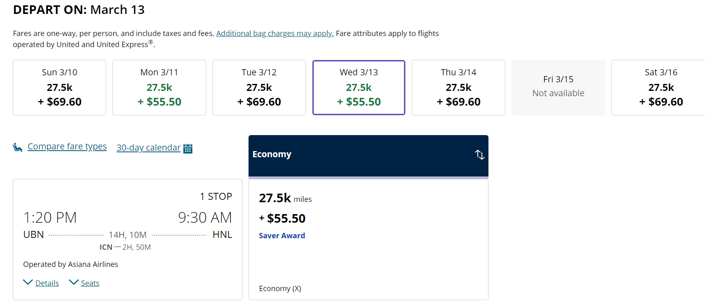Expand the seat map with the Seats chevron
Screen dimensions: 705x305
(73, 282)
